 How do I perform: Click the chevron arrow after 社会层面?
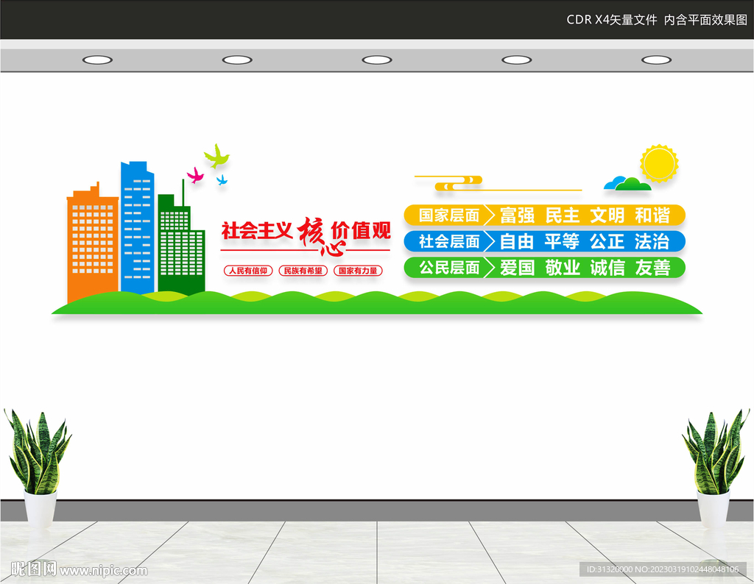click(x=489, y=241)
